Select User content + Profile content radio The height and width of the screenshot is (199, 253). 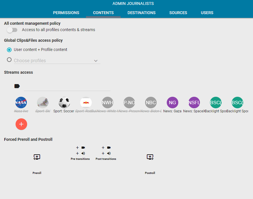(9, 50)
